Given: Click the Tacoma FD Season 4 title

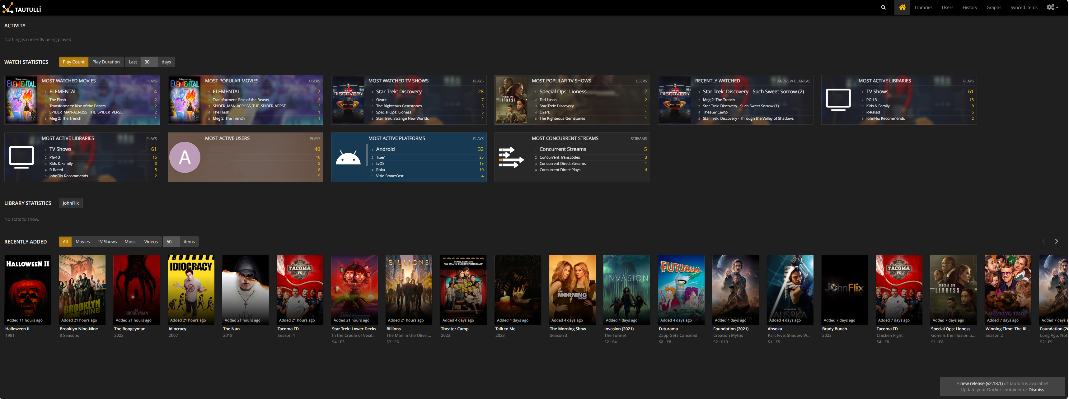Looking at the screenshot, I should tap(288, 329).
